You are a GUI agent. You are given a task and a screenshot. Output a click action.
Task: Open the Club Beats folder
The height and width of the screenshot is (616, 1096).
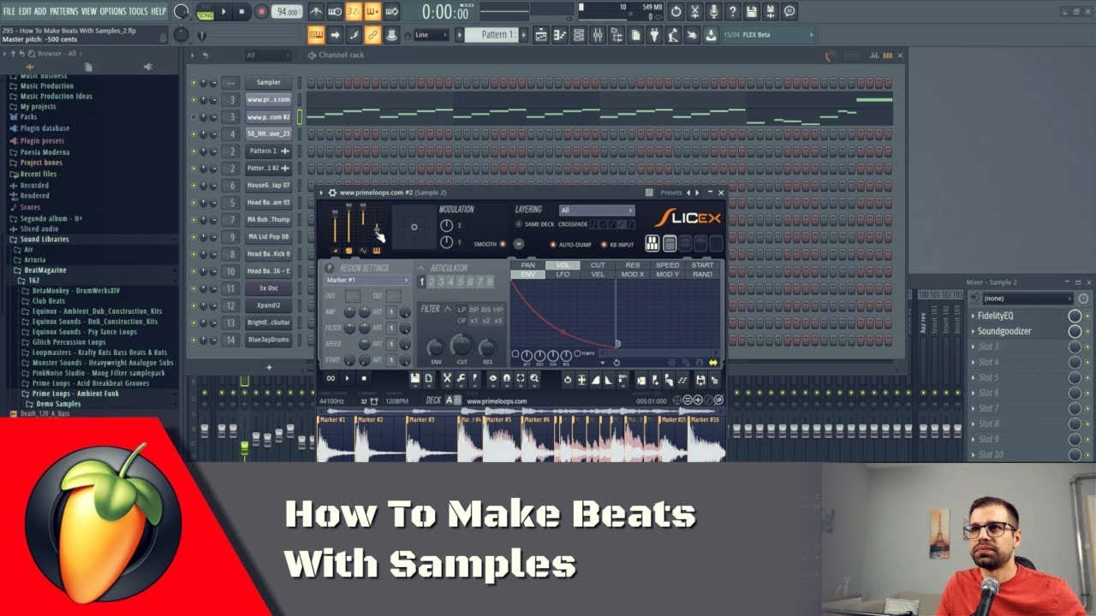click(x=49, y=301)
